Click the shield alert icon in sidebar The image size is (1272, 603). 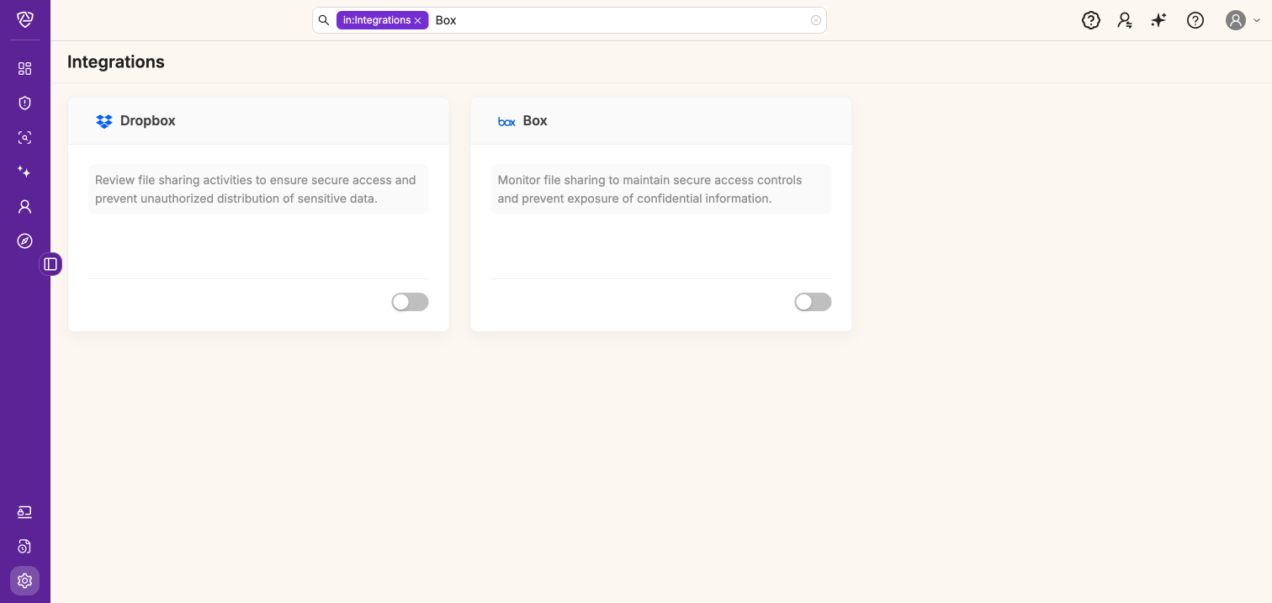pyautogui.click(x=25, y=103)
